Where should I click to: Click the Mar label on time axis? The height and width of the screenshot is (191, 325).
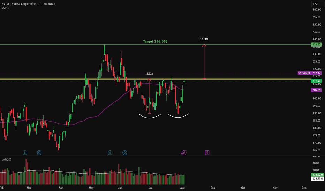pyautogui.click(x=29, y=188)
